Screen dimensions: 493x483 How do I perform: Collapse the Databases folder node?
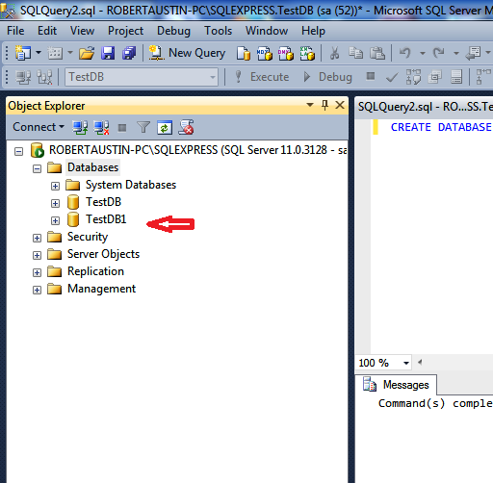click(x=37, y=168)
